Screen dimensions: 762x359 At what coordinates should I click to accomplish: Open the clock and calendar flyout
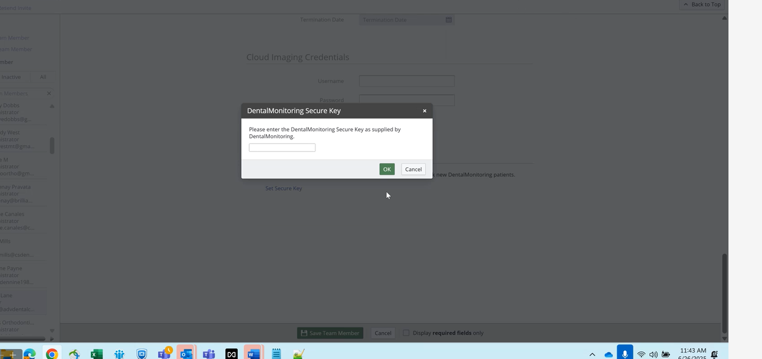(x=693, y=353)
